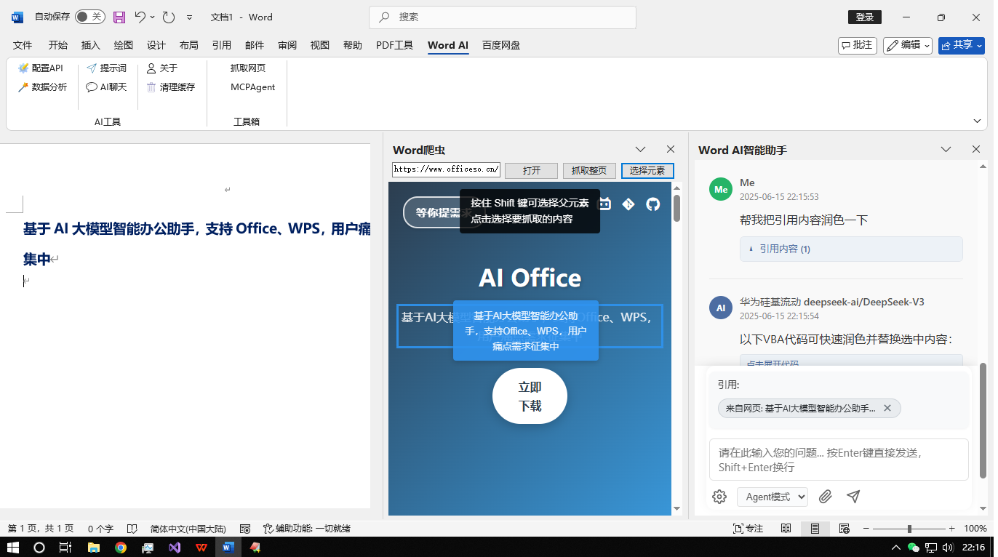998x557 pixels.
Task: Collapse the ribbon with the chevron
Action: point(977,121)
